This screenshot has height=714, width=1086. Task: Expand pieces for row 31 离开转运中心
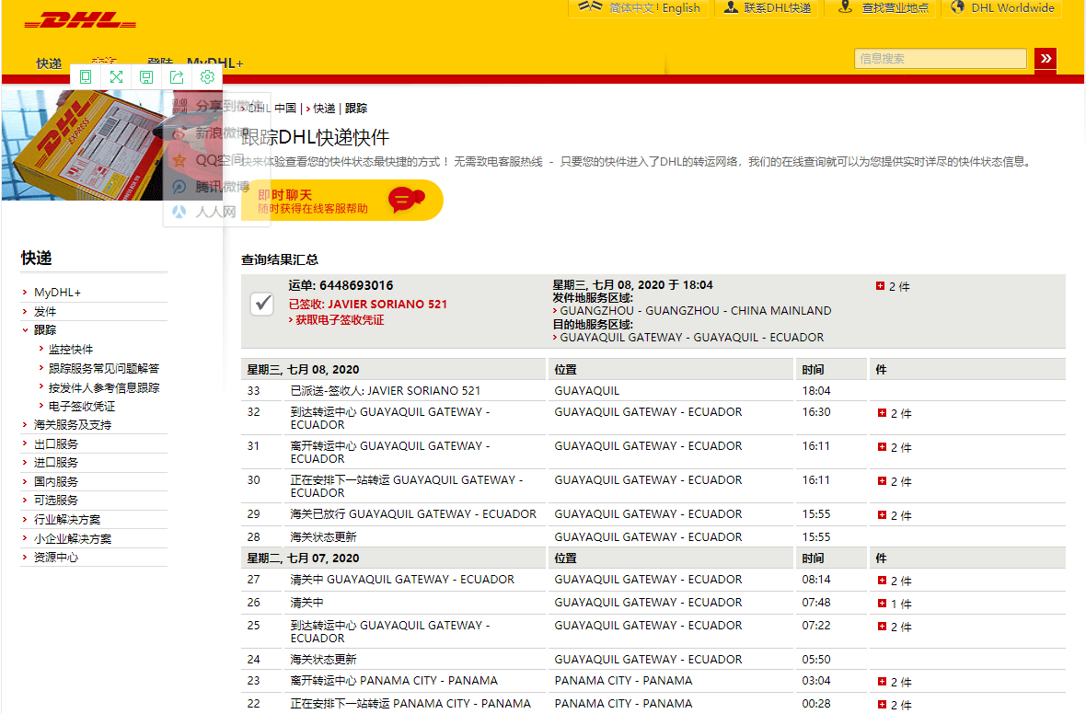coord(882,446)
